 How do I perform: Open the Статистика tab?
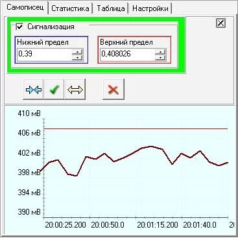[x=70, y=8]
